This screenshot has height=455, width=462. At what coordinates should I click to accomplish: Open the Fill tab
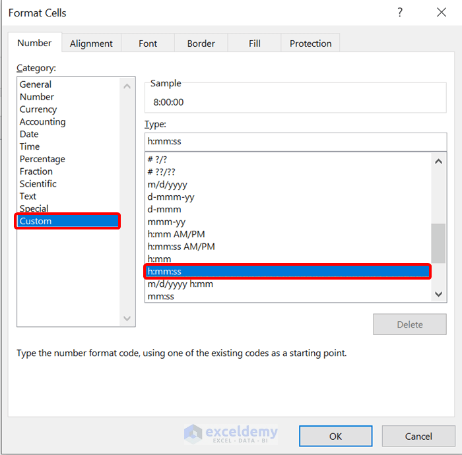254,44
